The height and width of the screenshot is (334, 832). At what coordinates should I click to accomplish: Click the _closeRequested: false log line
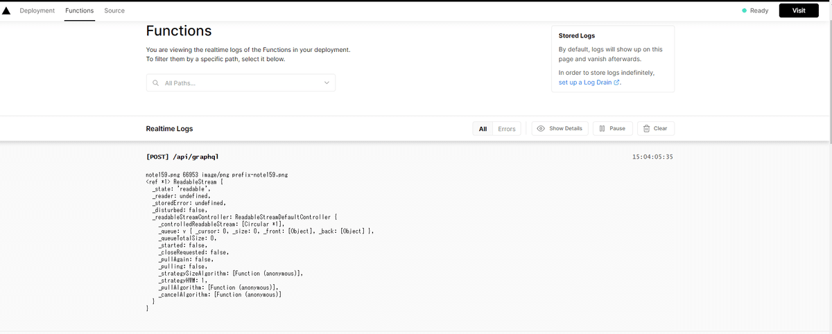click(x=193, y=252)
